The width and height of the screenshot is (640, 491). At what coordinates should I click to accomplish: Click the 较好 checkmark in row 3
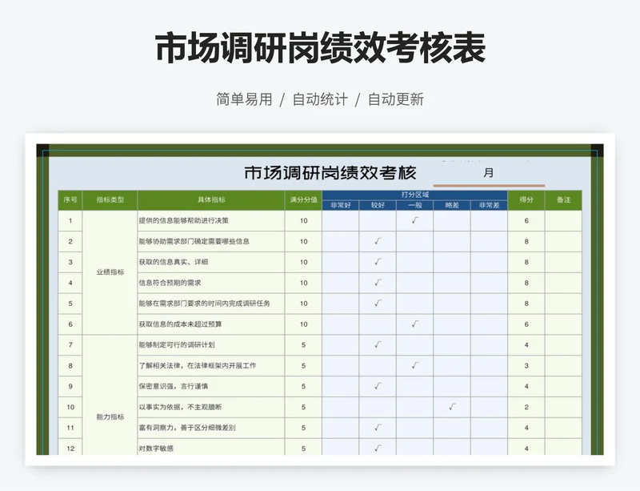(378, 262)
